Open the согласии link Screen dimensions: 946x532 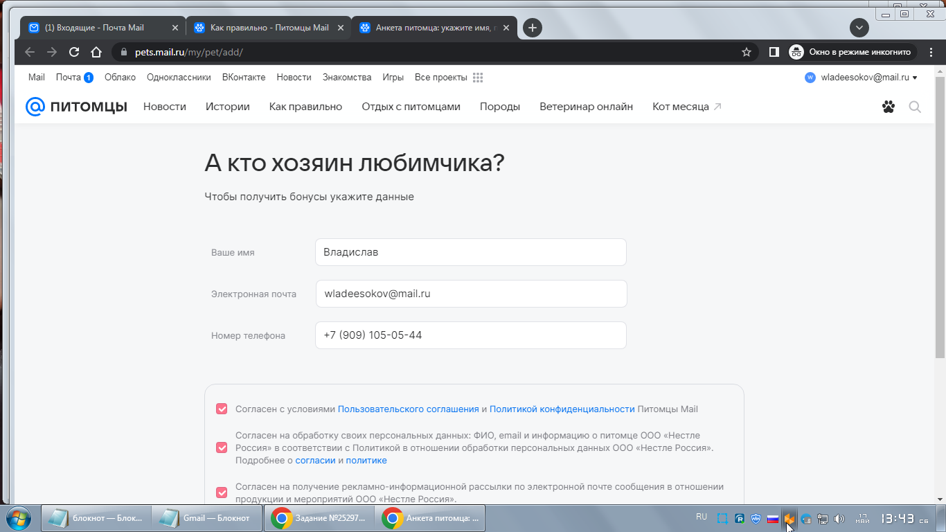pyautogui.click(x=315, y=461)
